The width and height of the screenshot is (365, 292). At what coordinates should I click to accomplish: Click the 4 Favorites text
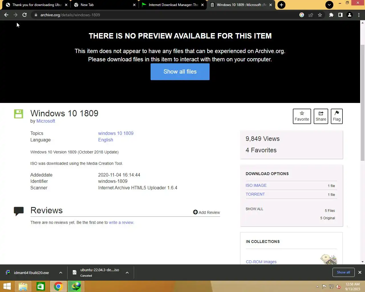pyautogui.click(x=261, y=150)
